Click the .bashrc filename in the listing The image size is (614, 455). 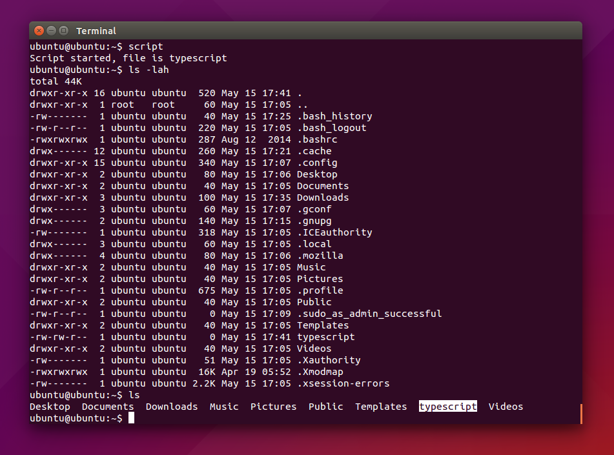click(317, 139)
